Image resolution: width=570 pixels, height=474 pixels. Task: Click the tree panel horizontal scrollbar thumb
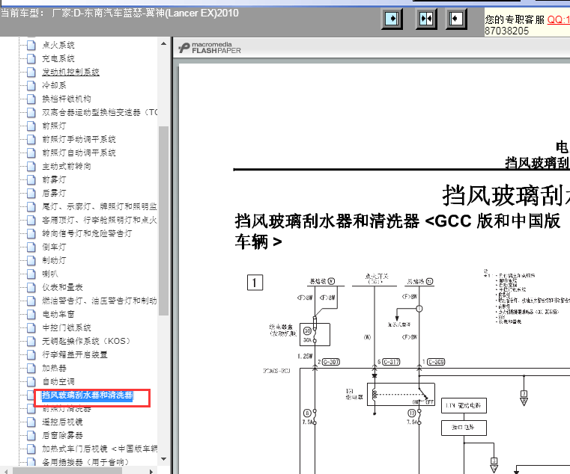[67, 471]
